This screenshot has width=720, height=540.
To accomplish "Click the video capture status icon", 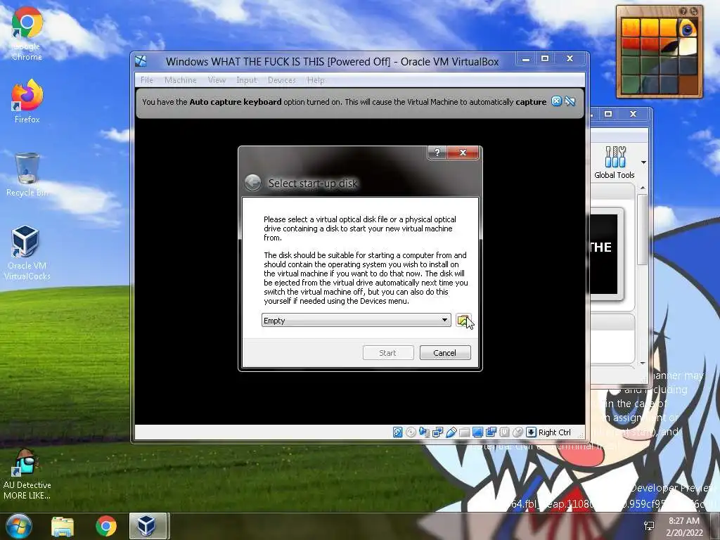I will (x=491, y=432).
